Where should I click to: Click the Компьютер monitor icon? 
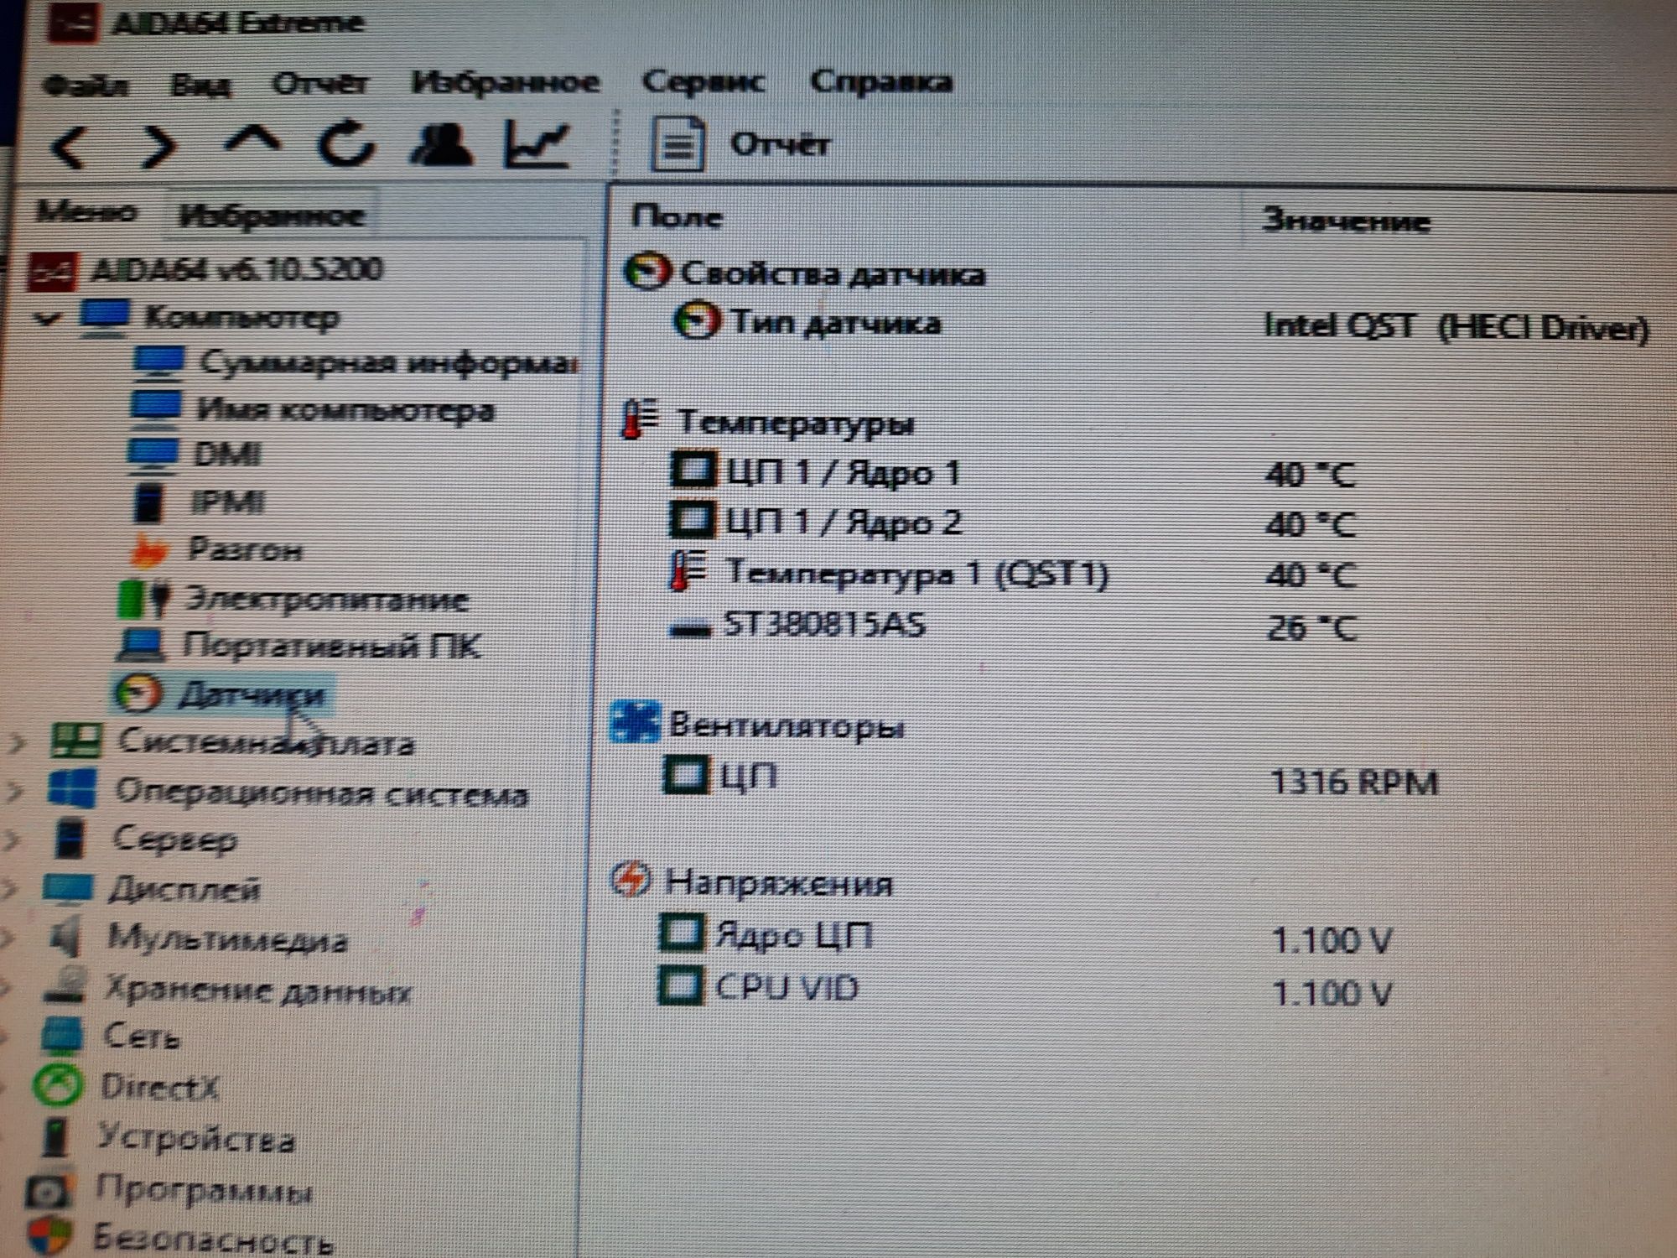point(105,319)
